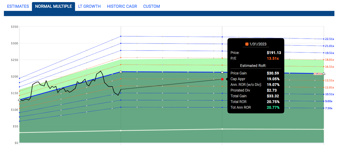Screen dimensions: 337x145
Task: Select the 13.51x multiple label on right axis
Action: (329, 80)
